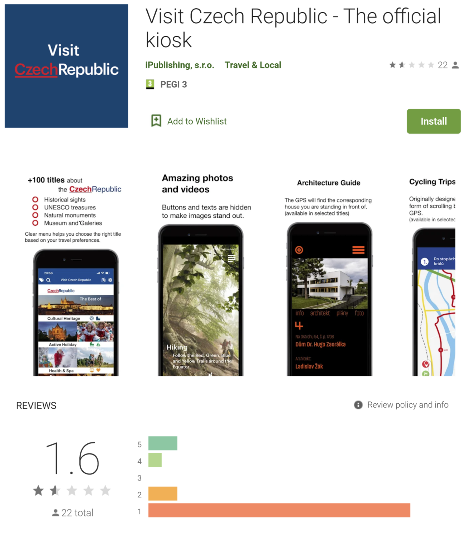Viewport: 465px width, 536px height.
Task: Open the Travel & Local category
Action: [253, 65]
